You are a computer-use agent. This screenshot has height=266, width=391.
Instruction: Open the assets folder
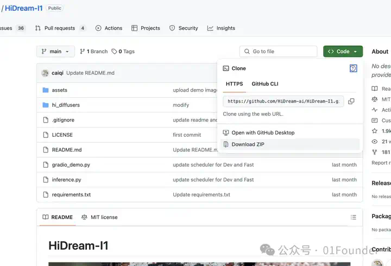coord(60,90)
